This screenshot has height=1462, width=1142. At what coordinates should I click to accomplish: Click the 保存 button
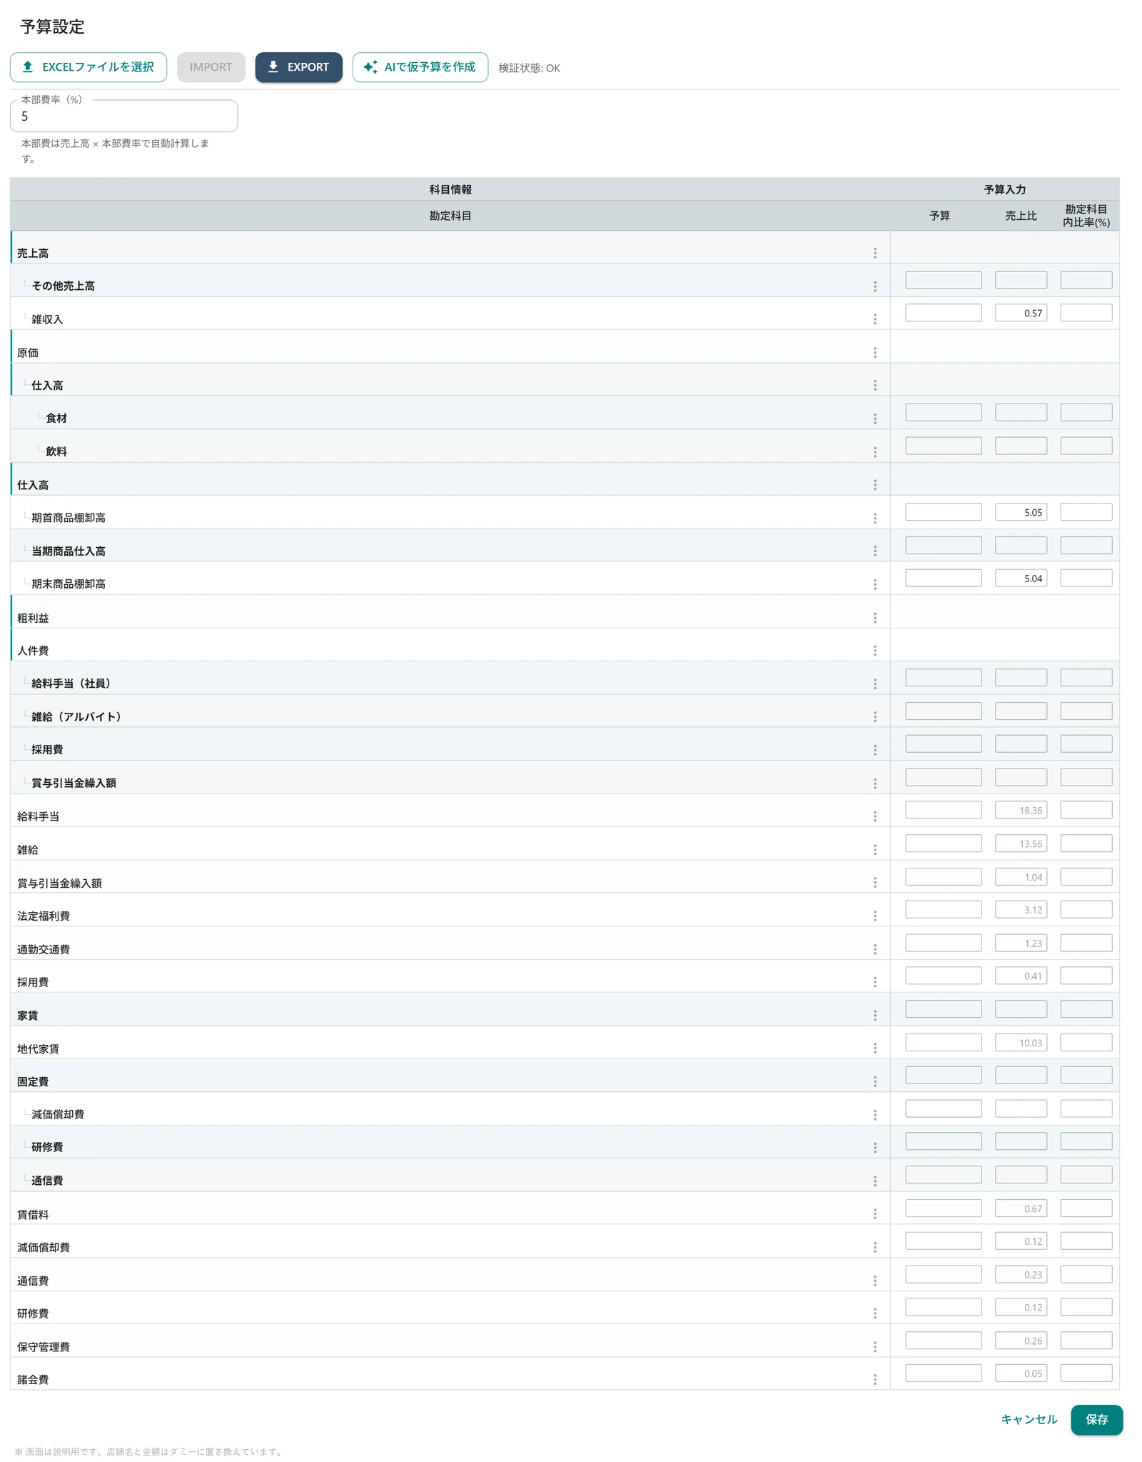1096,1419
